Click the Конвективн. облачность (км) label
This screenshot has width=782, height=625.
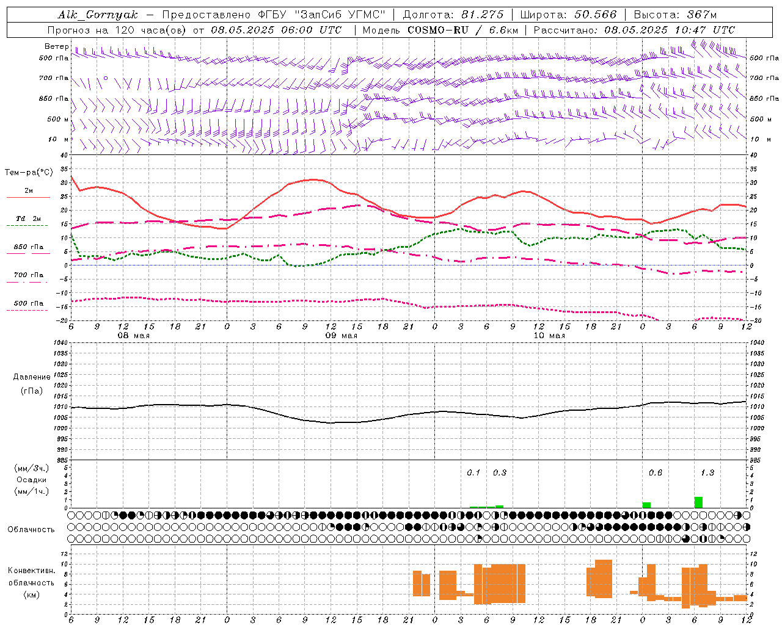[x=31, y=582]
